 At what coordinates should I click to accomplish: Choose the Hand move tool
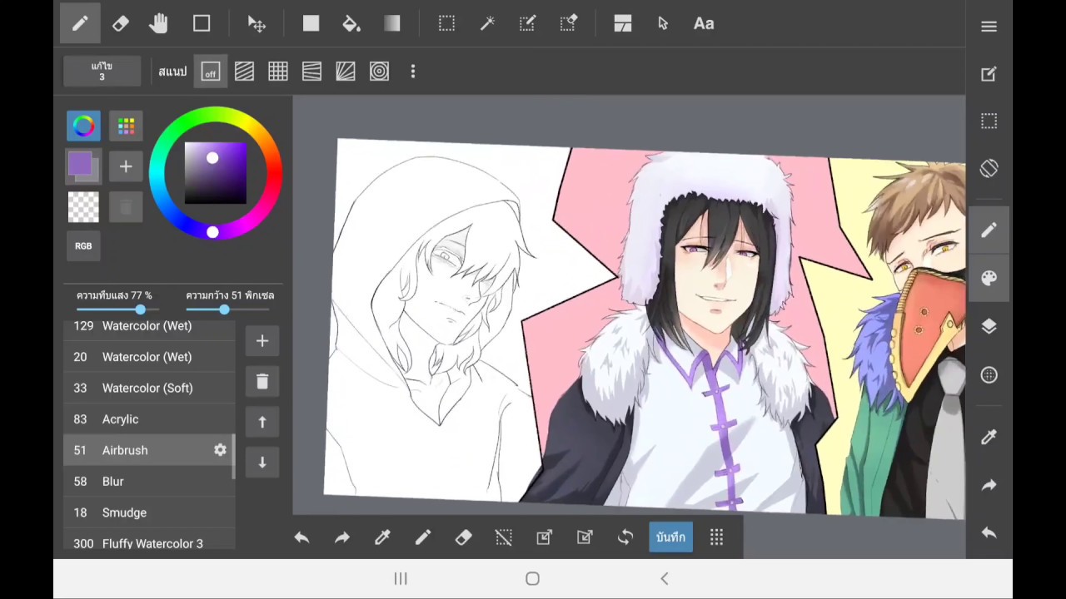pyautogui.click(x=158, y=23)
